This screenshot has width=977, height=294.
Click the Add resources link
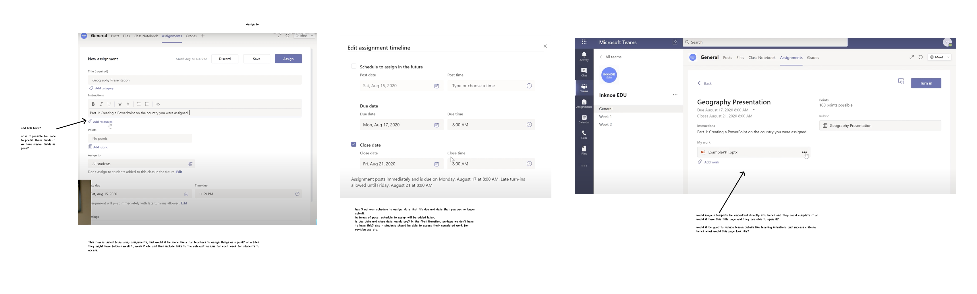click(x=103, y=122)
